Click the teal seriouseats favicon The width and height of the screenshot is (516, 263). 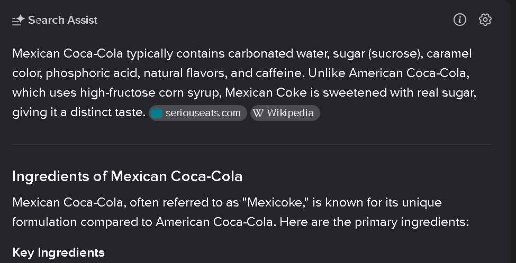click(157, 113)
